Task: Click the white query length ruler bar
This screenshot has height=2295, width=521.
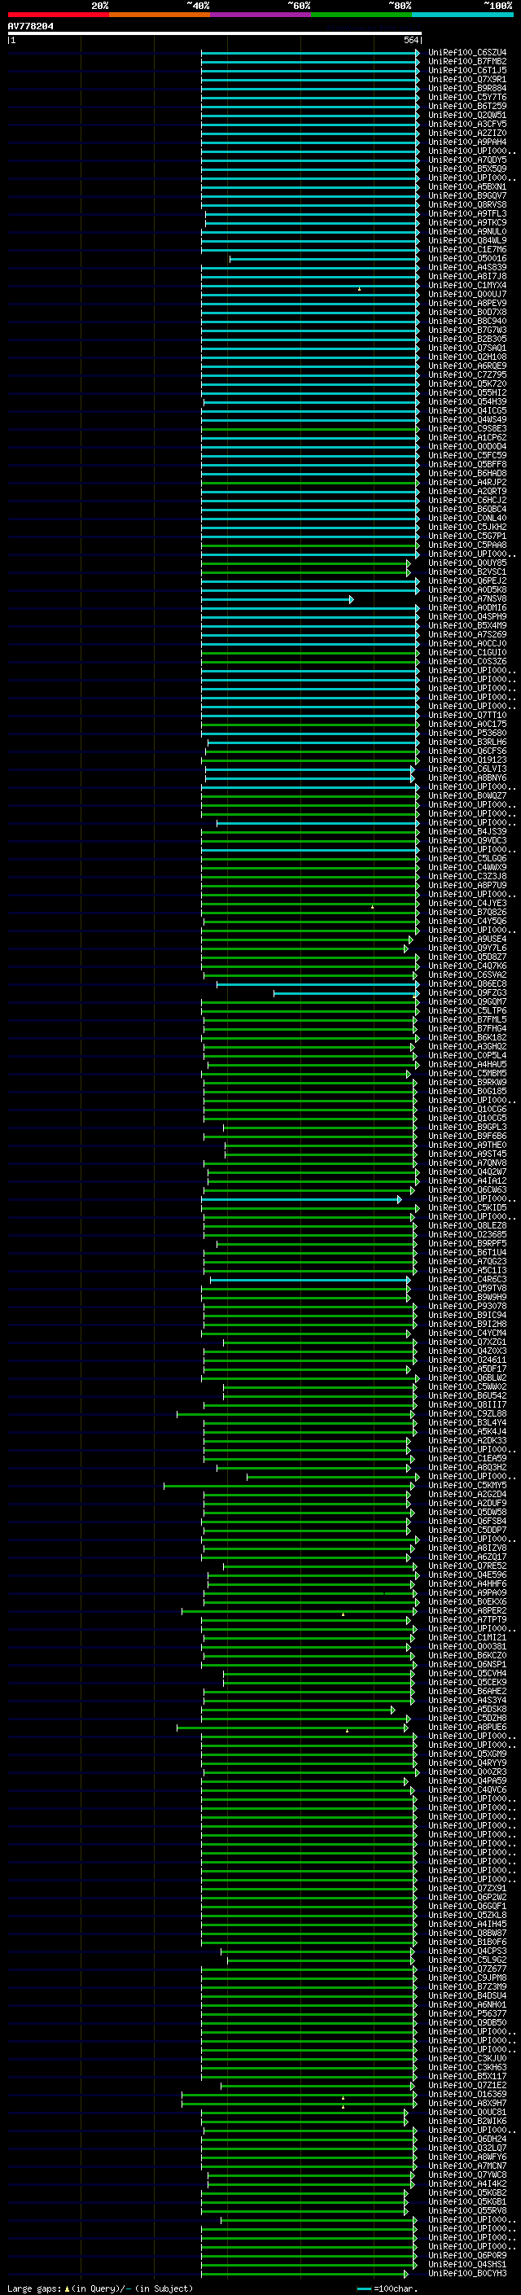Action: point(215,33)
